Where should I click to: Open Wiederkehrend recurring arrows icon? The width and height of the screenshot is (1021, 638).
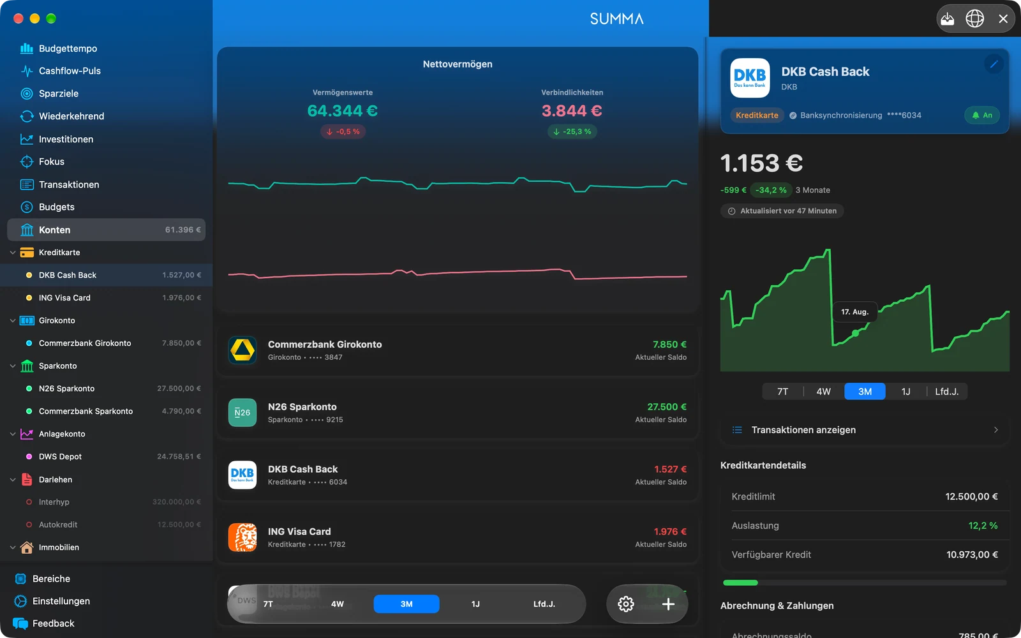[27, 116]
